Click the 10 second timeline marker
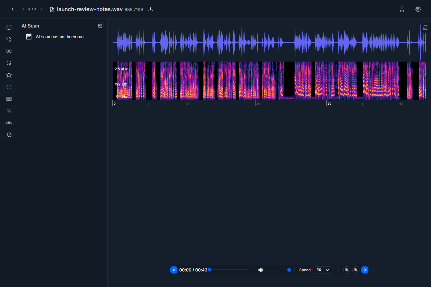 tap(187, 103)
